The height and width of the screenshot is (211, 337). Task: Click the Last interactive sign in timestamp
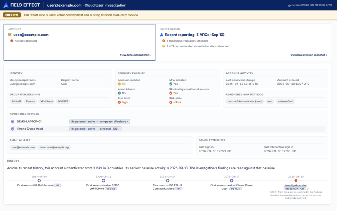pyautogui.click(x=280, y=151)
